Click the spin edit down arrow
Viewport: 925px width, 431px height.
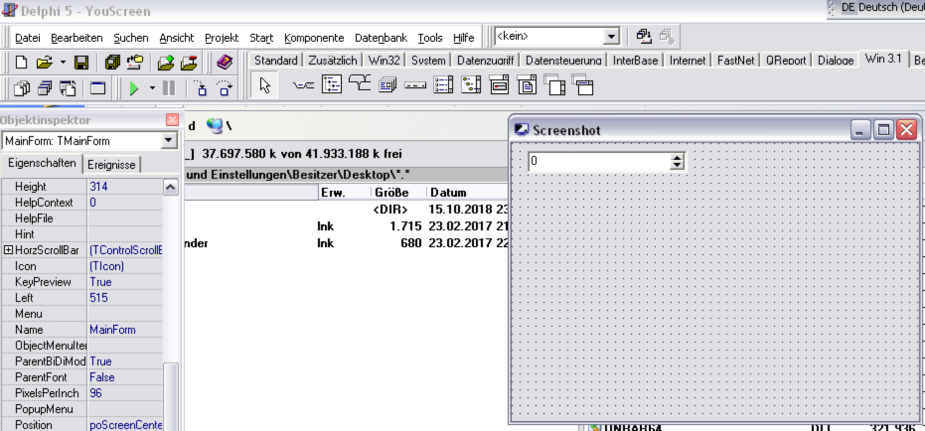[677, 165]
